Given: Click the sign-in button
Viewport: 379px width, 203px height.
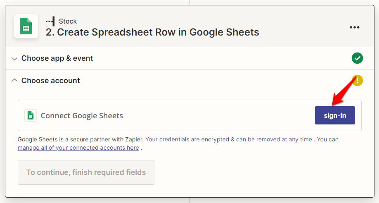Looking at the screenshot, I should (335, 115).
